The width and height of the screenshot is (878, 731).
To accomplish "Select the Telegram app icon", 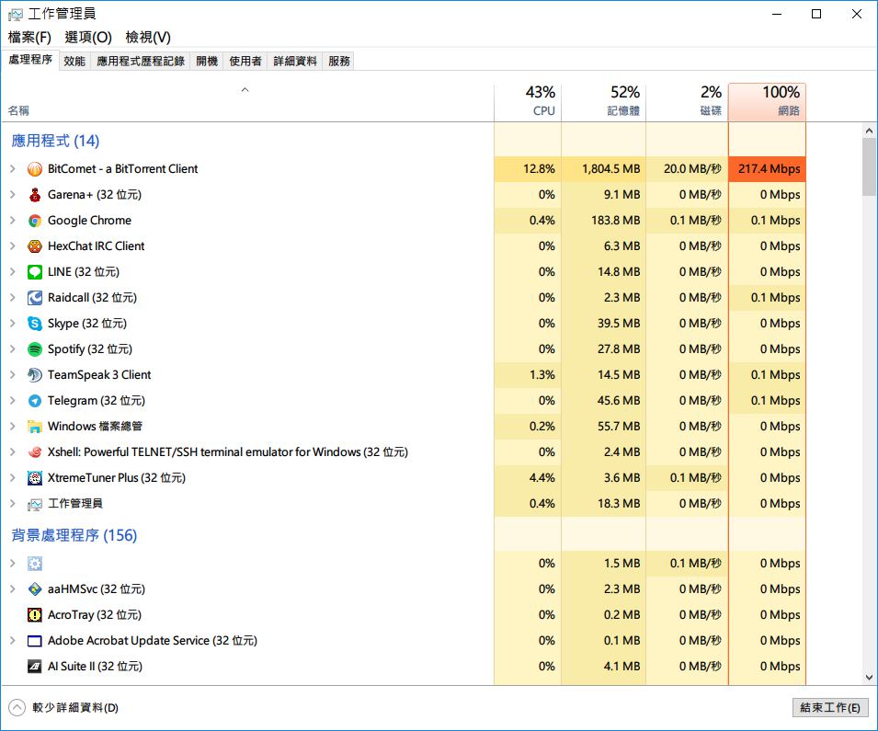I will click(x=35, y=401).
